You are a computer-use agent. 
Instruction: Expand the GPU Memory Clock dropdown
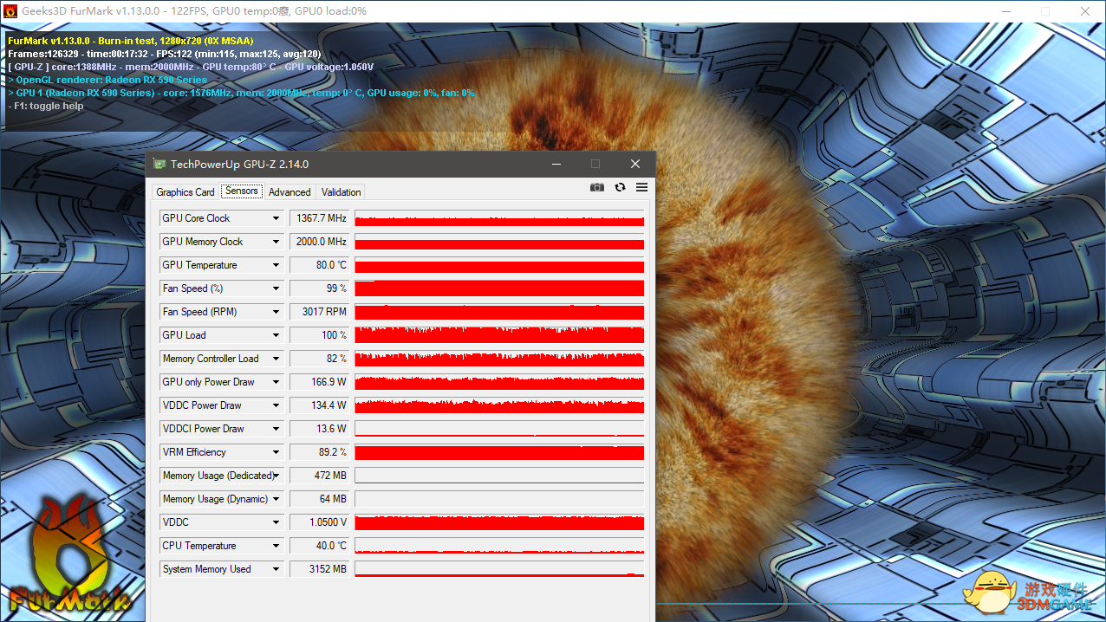click(x=276, y=242)
